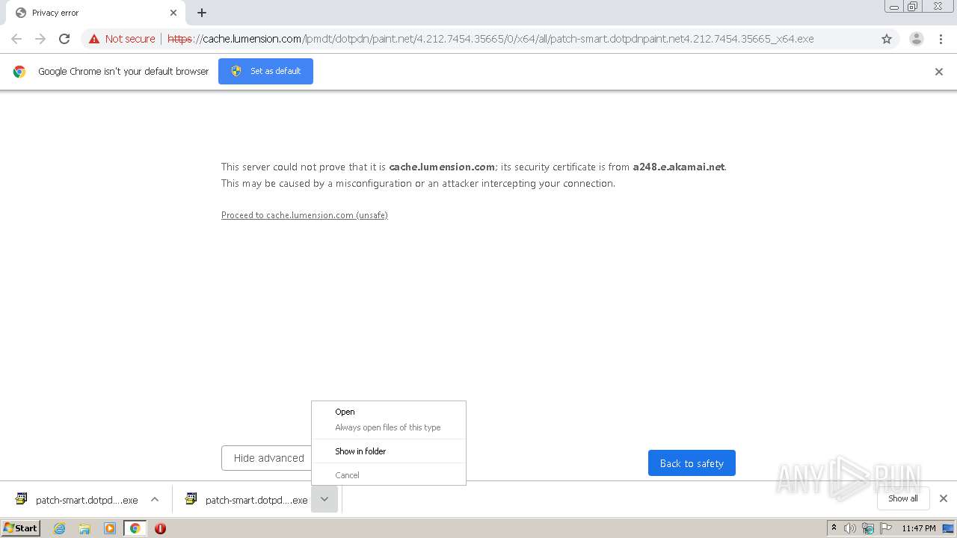Image resolution: width=957 pixels, height=538 pixels.
Task: Choose Open in the download context menu
Action: click(389, 412)
